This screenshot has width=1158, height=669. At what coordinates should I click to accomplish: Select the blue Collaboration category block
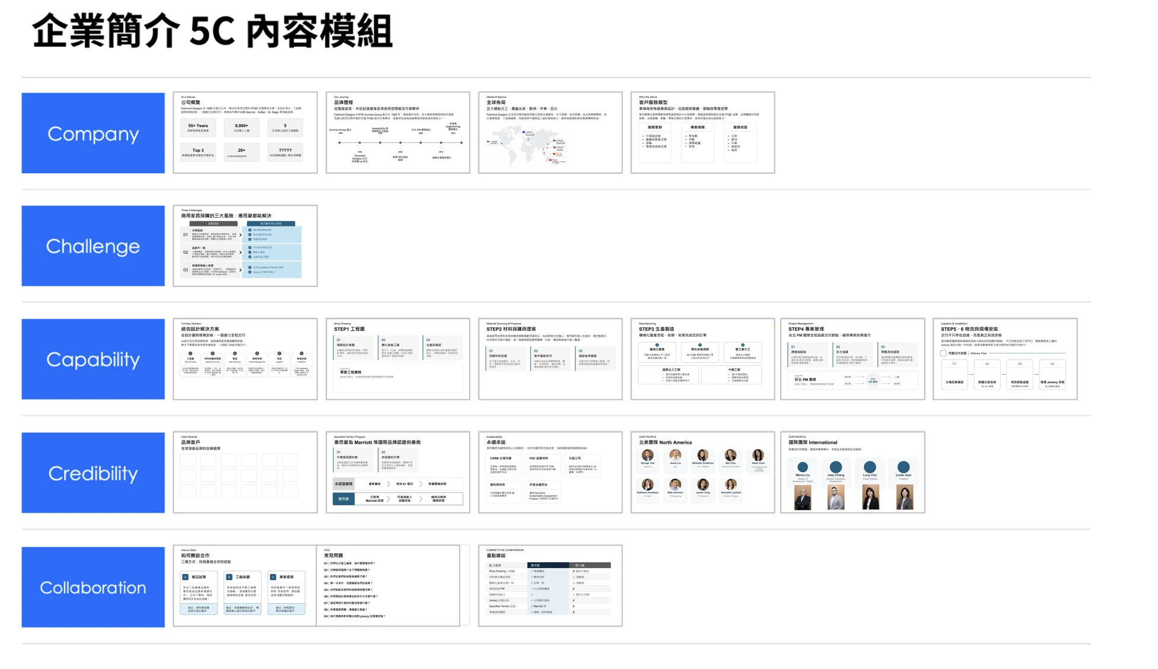pyautogui.click(x=93, y=587)
